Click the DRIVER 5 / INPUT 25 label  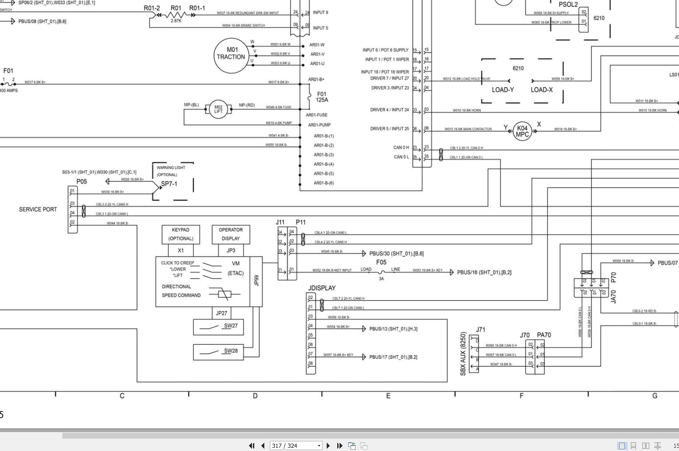pos(389,129)
